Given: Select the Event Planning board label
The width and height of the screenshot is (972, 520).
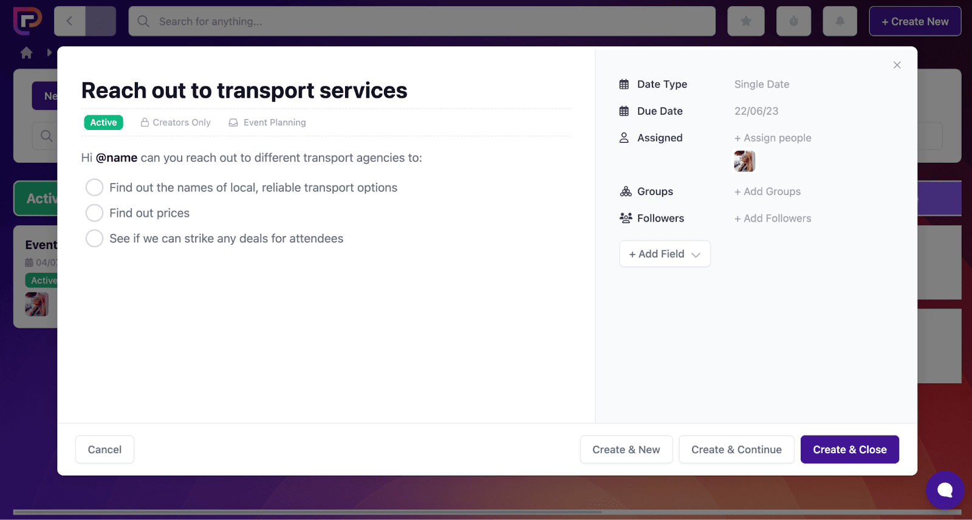Looking at the screenshot, I should coord(268,123).
